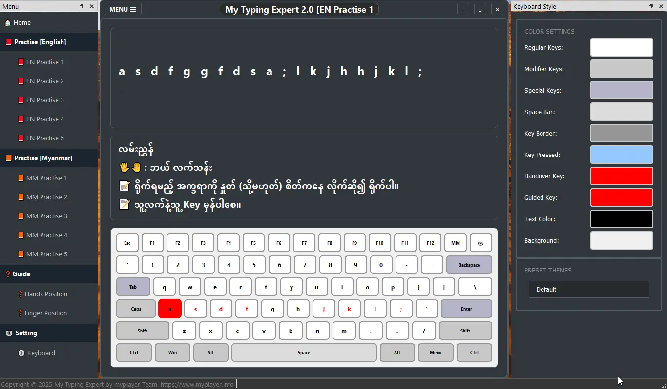Change the Text Color black swatch
This screenshot has height=389, width=667.
(622, 219)
